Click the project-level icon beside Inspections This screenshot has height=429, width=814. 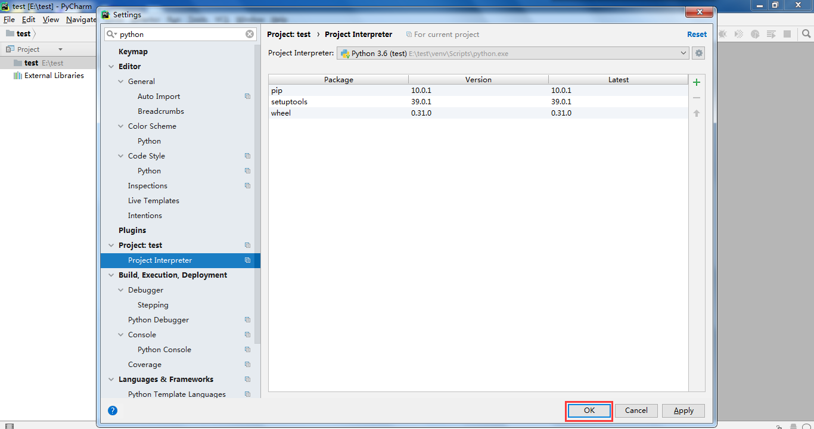click(247, 186)
